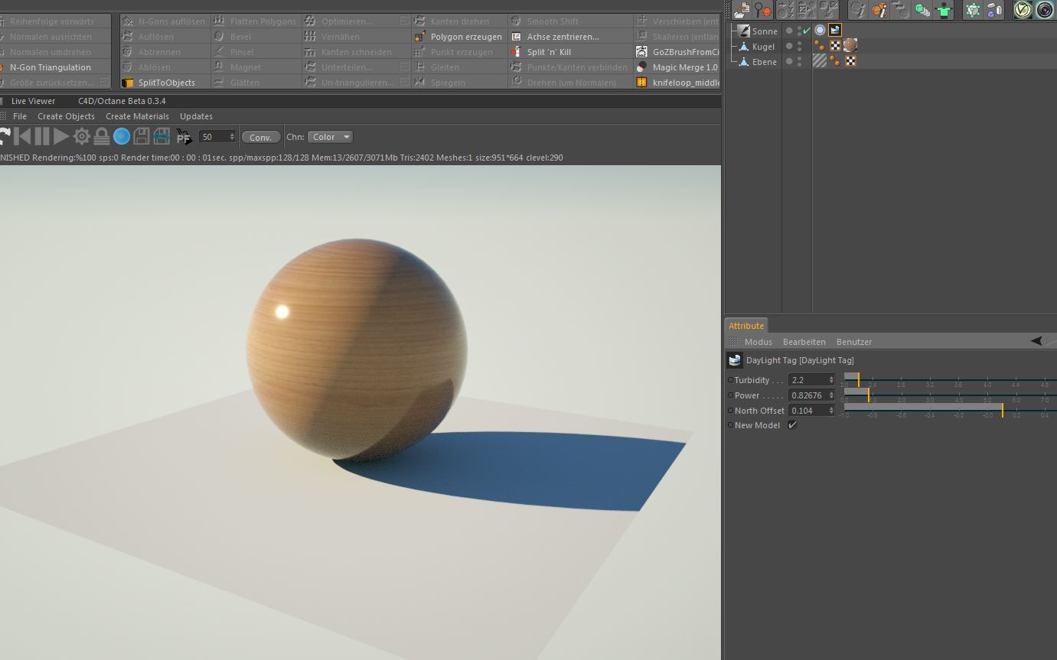Start the Live Viewer render with play button

[x=61, y=137]
